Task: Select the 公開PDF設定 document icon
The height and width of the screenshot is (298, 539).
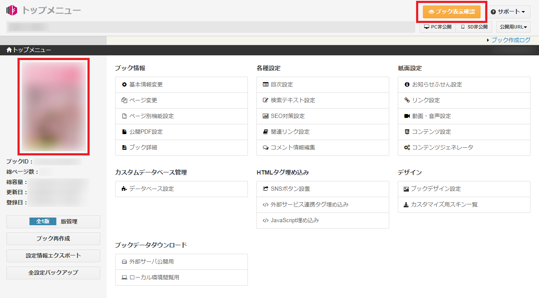Action: coord(123,132)
